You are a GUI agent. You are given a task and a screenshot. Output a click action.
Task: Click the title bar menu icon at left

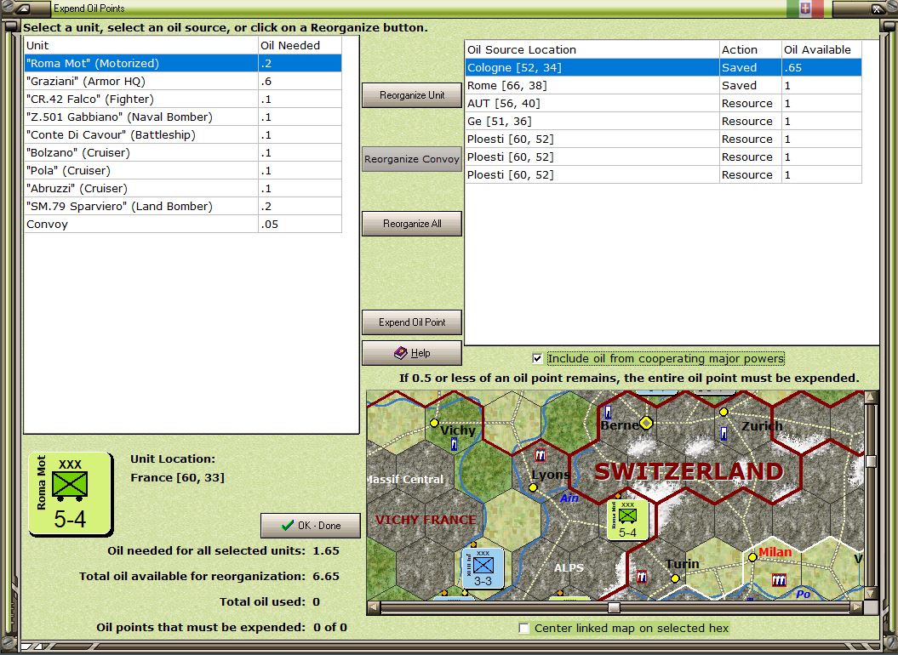[23, 8]
